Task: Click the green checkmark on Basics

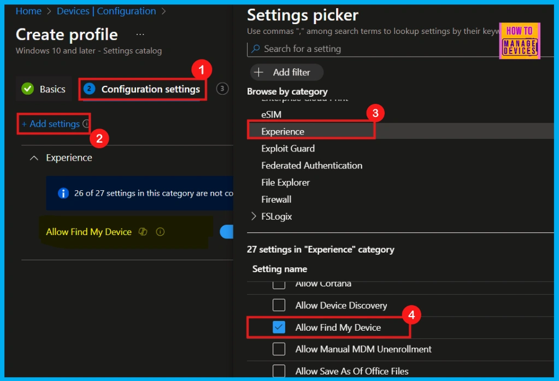Action: (x=27, y=89)
